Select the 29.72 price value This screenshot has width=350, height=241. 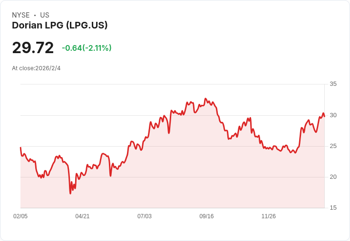(x=33, y=48)
